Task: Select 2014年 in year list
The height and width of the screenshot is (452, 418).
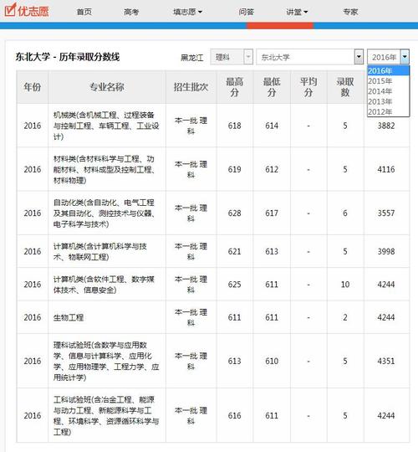Action: click(x=388, y=91)
